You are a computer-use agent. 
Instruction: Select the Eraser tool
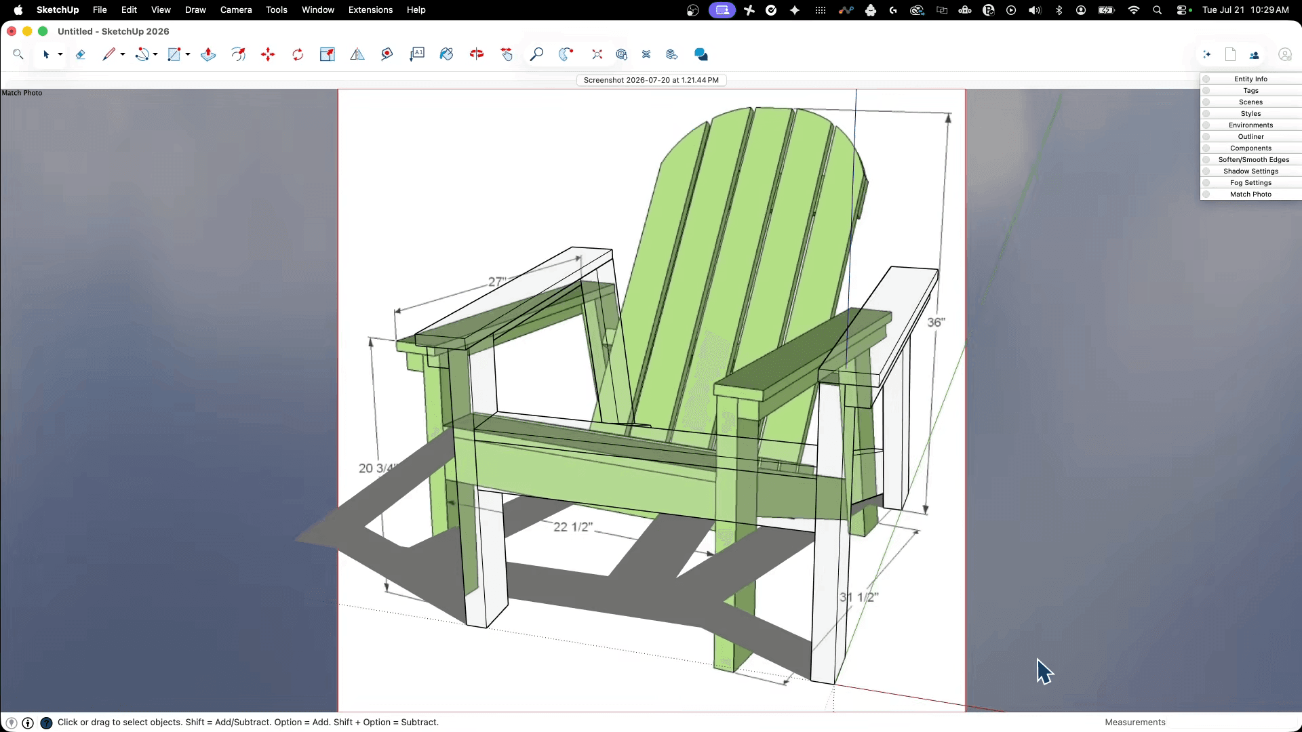(80, 55)
